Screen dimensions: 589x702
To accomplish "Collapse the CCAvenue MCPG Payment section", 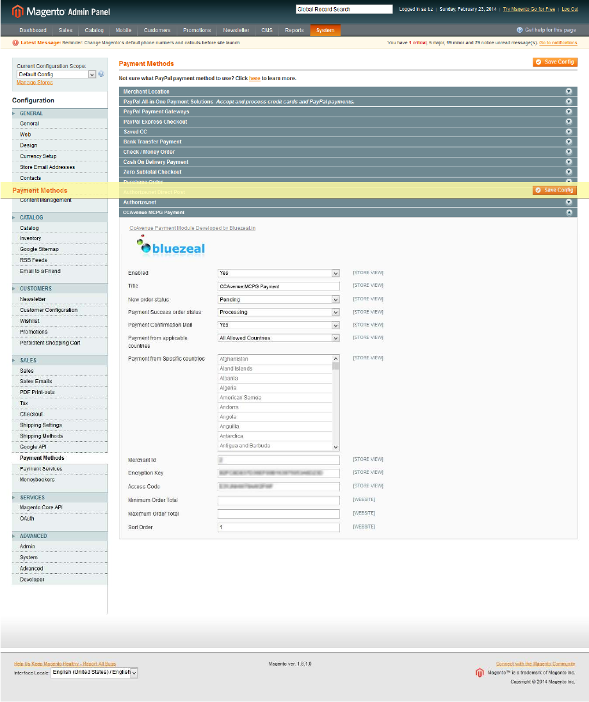I will (x=569, y=212).
